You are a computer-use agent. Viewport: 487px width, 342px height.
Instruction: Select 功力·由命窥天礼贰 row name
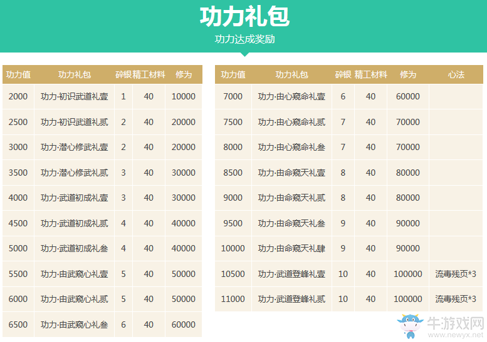point(291,198)
